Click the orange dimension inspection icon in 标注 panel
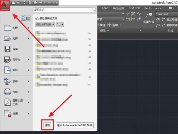The image size is (178, 134). 133,14
